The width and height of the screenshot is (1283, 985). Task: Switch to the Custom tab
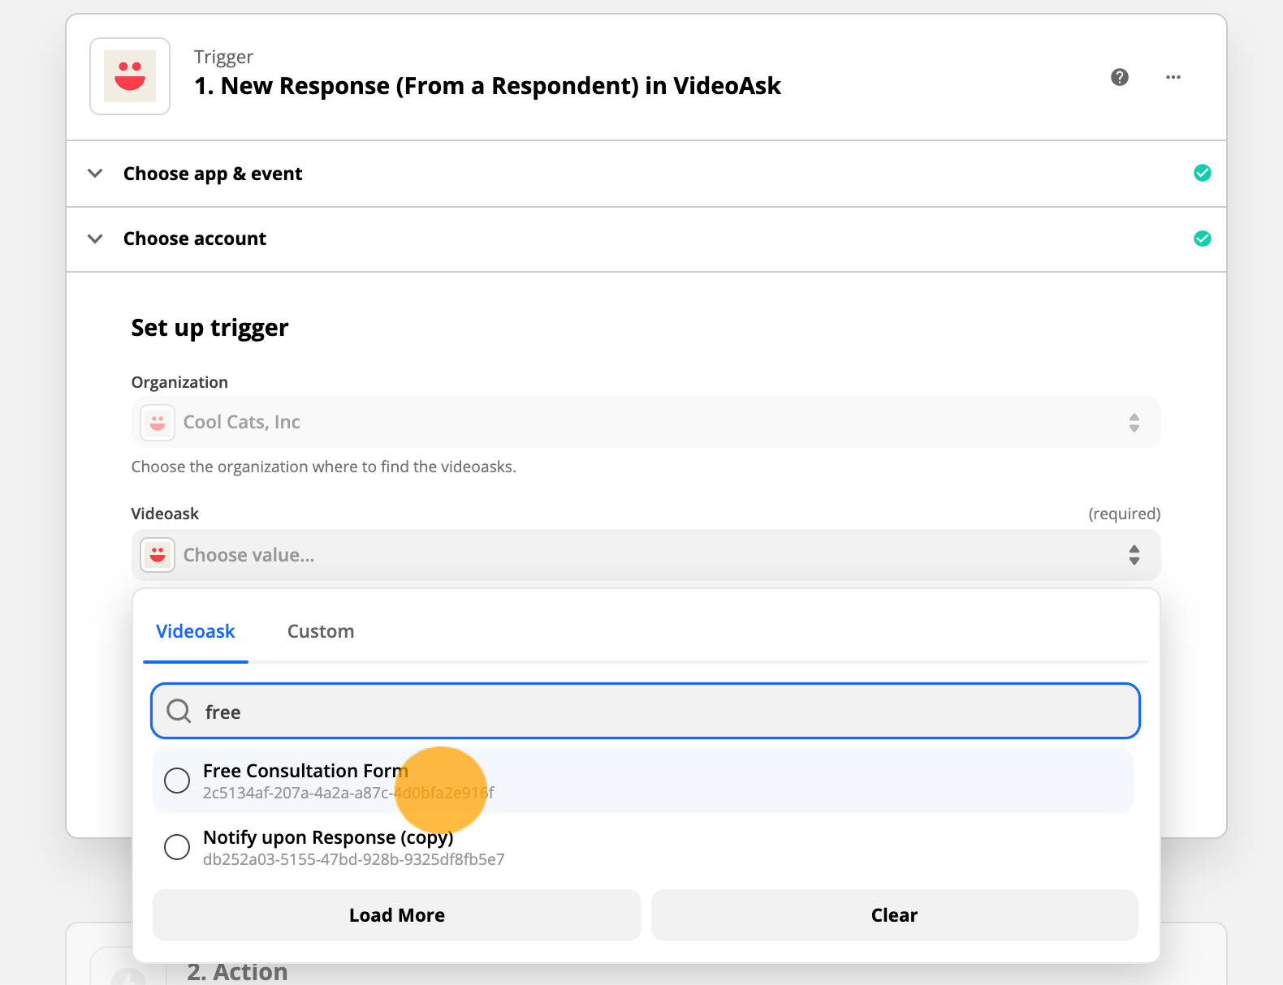coord(321,631)
